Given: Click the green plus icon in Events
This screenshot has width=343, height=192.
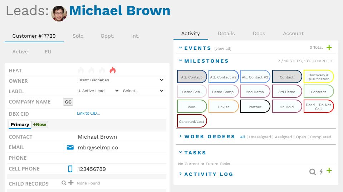Looking at the screenshot, I should (329, 48).
